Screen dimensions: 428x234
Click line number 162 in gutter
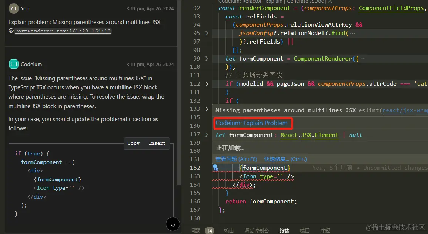(x=195, y=168)
